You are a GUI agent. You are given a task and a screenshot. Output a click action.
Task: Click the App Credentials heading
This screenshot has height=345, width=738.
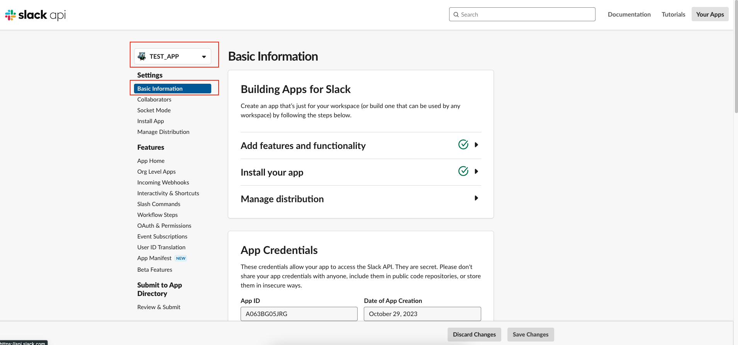pyautogui.click(x=279, y=250)
